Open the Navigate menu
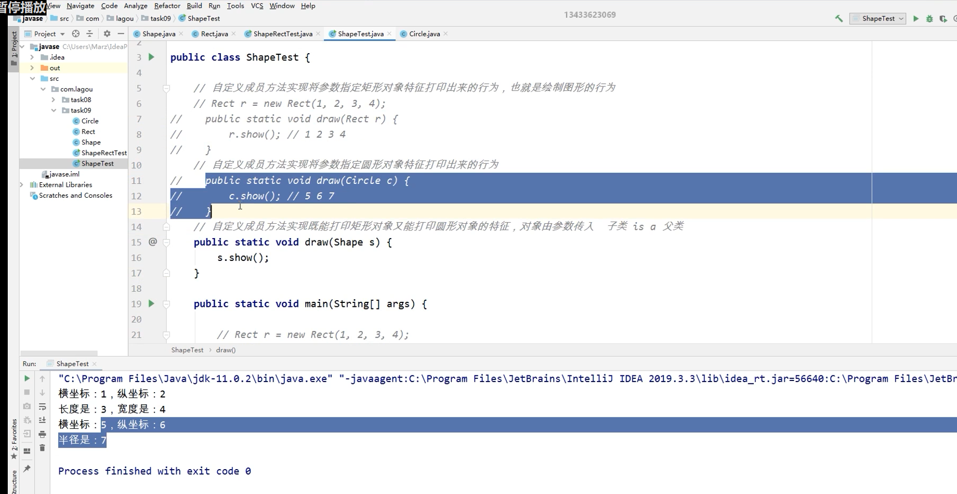The width and height of the screenshot is (957, 494). pos(80,6)
